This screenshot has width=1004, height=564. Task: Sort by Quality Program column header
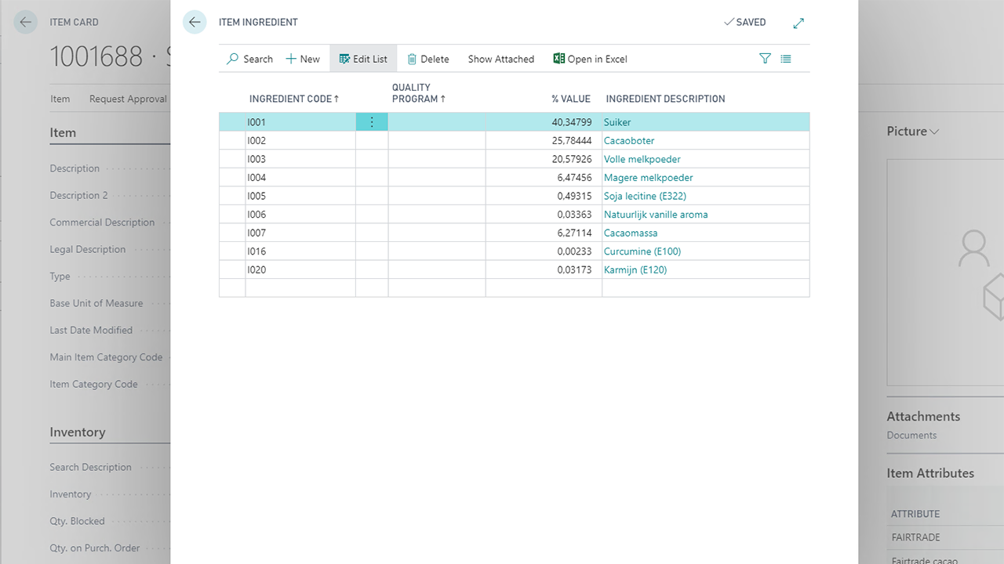pos(419,93)
